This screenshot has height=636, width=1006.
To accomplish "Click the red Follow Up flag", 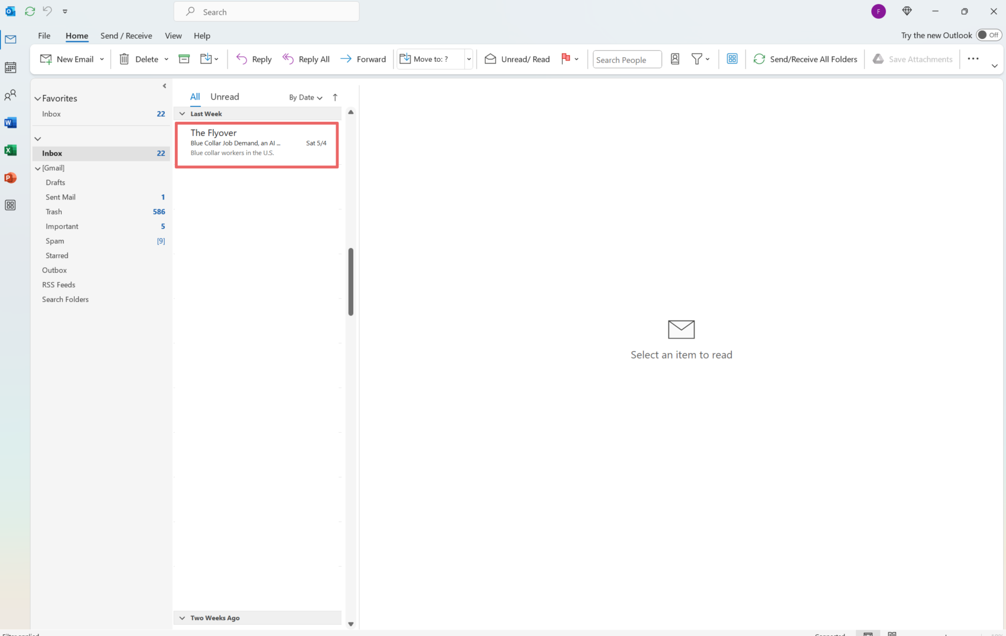I will [x=566, y=58].
